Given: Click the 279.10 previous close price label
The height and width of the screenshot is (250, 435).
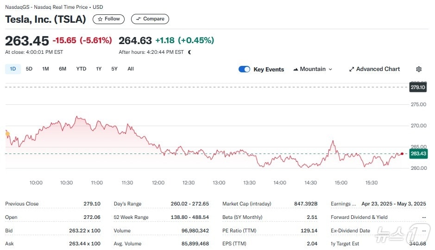Looking at the screenshot, I should [x=417, y=87].
